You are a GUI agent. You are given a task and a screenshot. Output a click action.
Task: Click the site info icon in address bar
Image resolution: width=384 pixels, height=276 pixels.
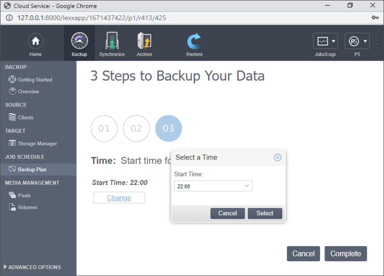(9, 18)
